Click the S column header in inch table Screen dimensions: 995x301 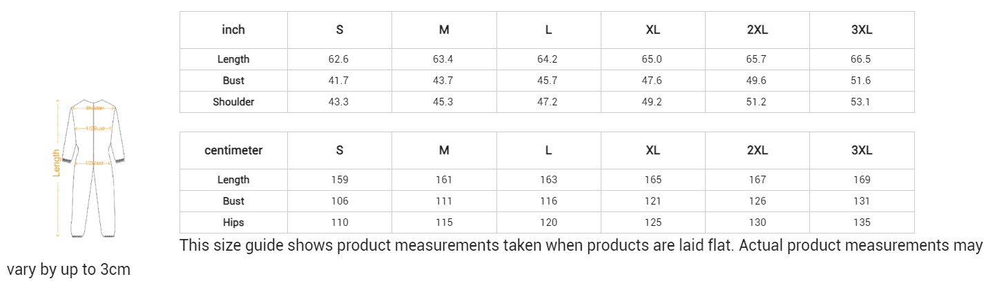339,30
